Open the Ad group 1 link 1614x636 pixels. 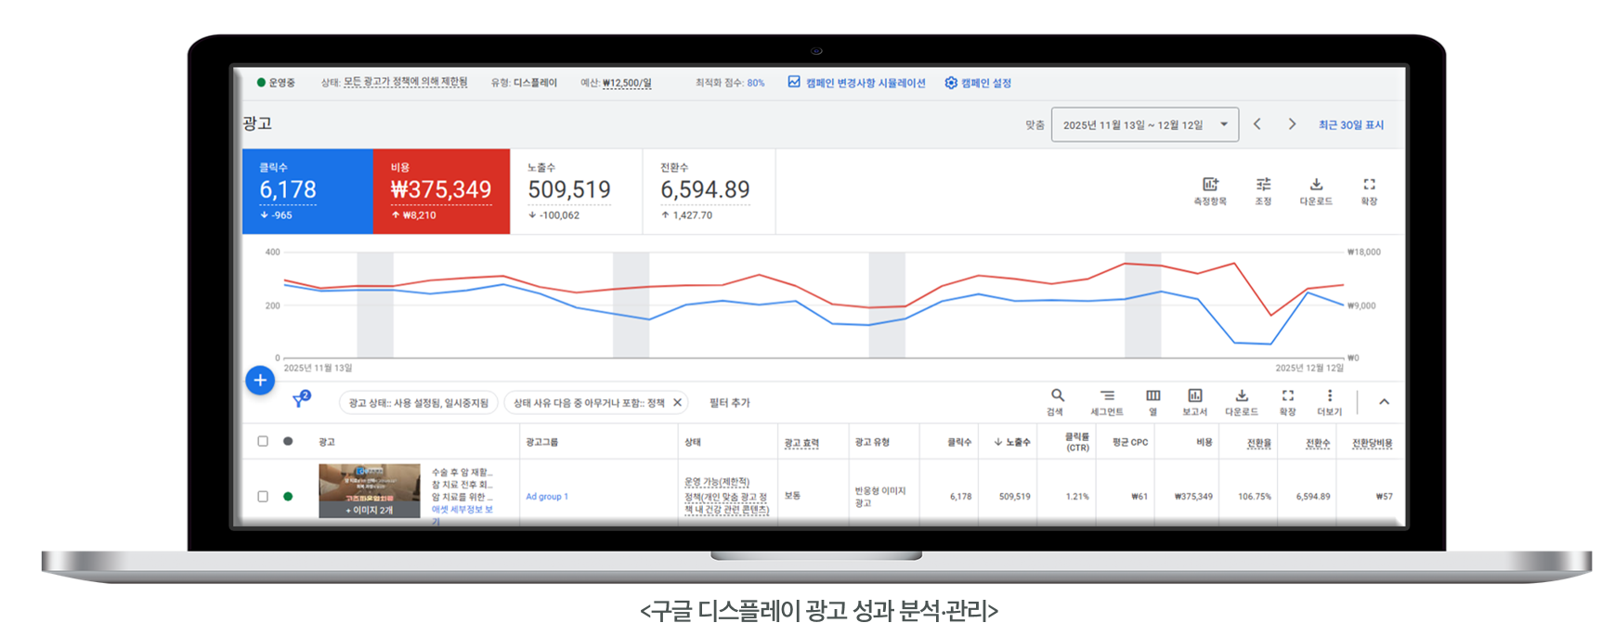point(546,497)
